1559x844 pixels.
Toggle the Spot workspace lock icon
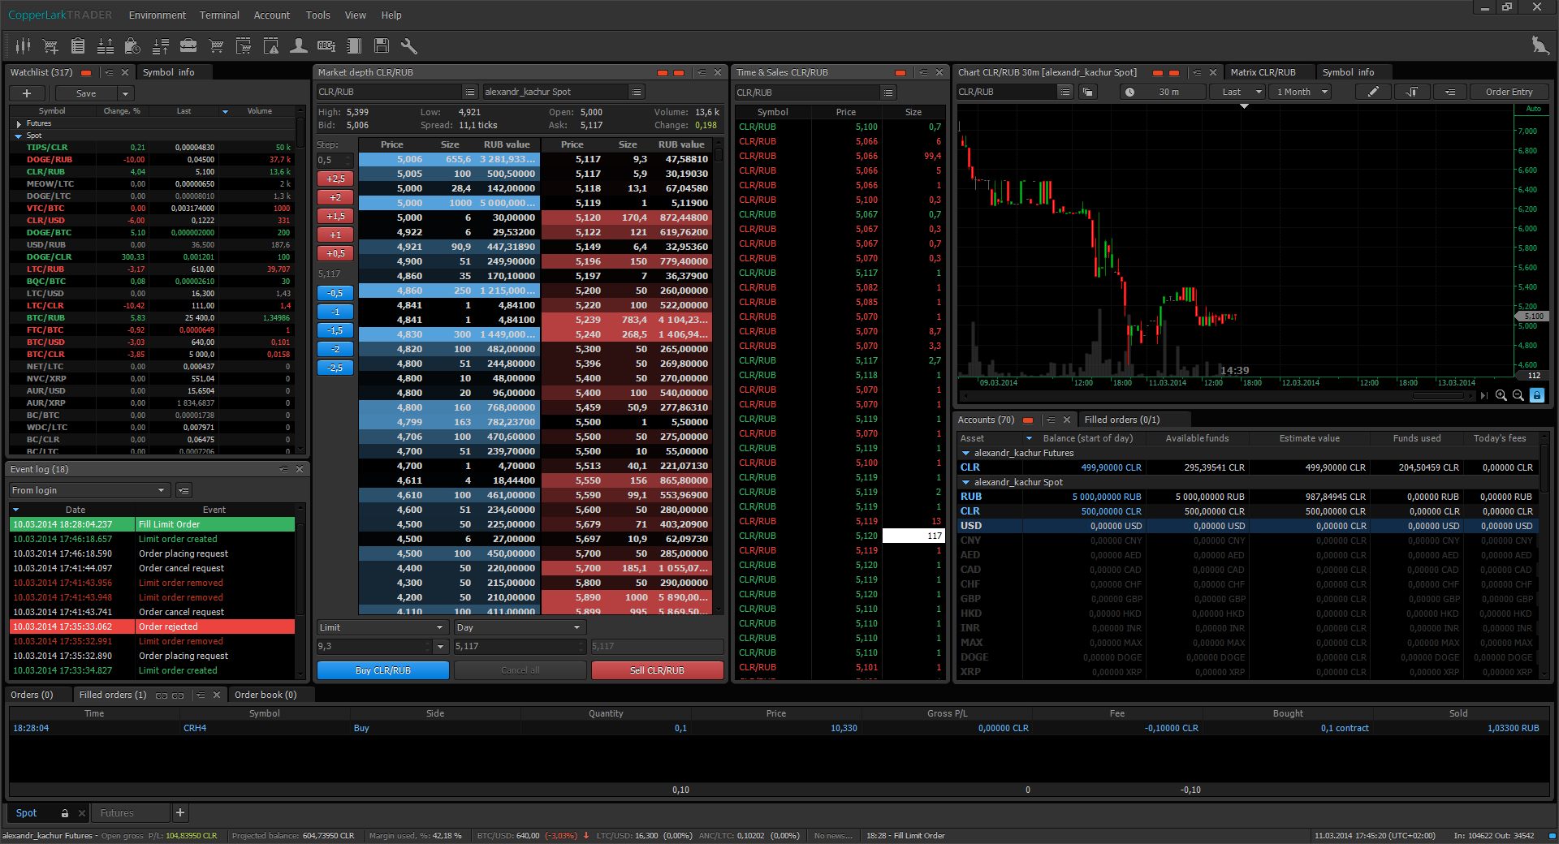tap(65, 813)
